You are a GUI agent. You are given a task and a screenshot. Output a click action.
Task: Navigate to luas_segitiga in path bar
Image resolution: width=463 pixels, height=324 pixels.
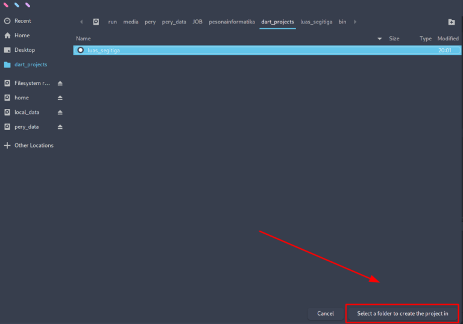[x=316, y=22]
